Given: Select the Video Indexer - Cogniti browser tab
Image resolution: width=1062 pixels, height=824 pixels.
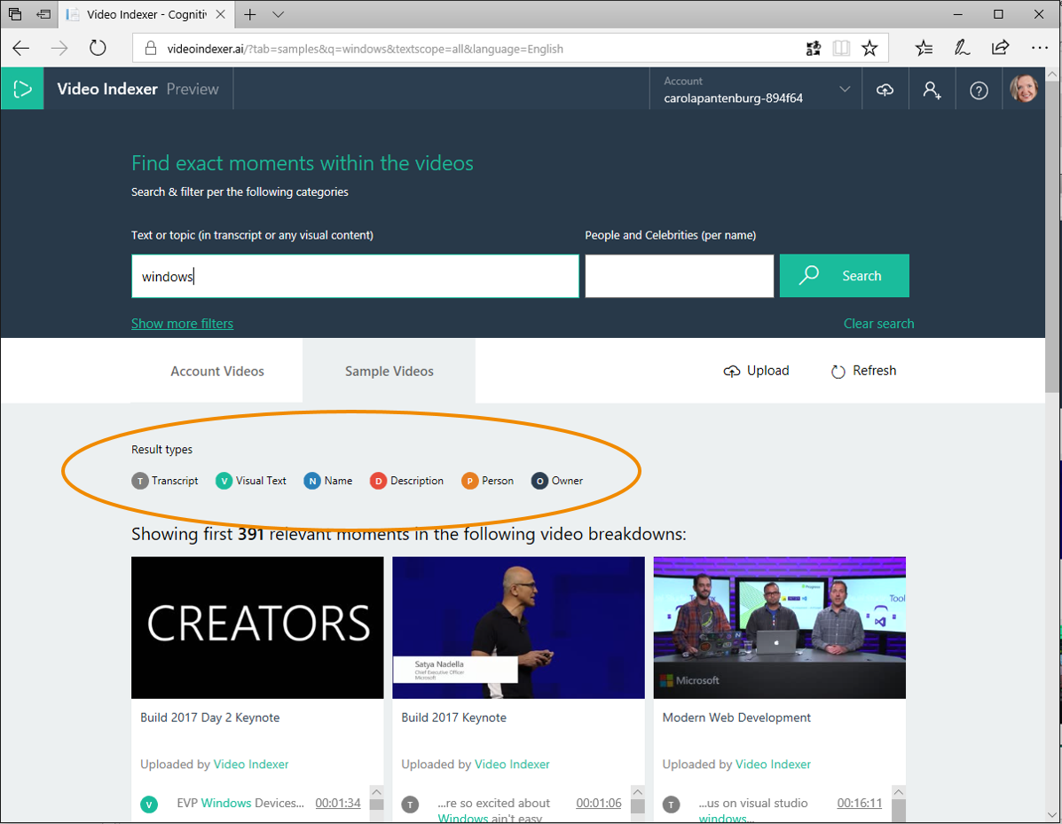Looking at the screenshot, I should coord(146,14).
